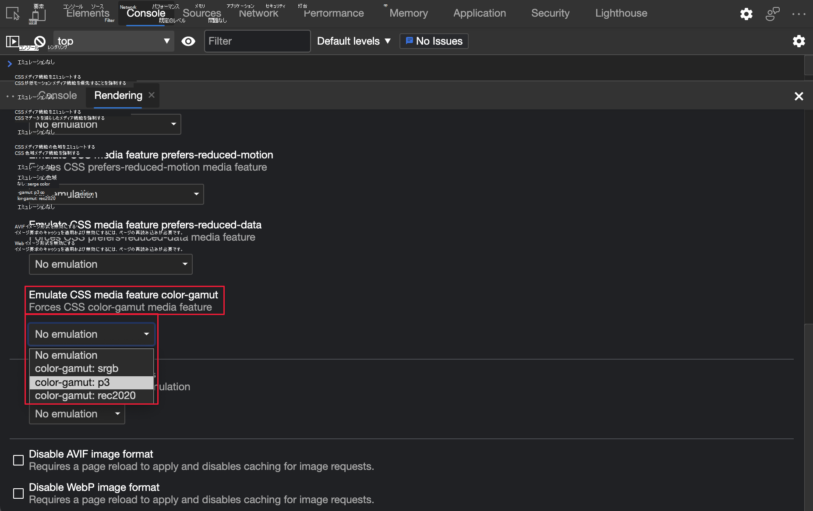Switch to the Elements tab

coord(88,13)
